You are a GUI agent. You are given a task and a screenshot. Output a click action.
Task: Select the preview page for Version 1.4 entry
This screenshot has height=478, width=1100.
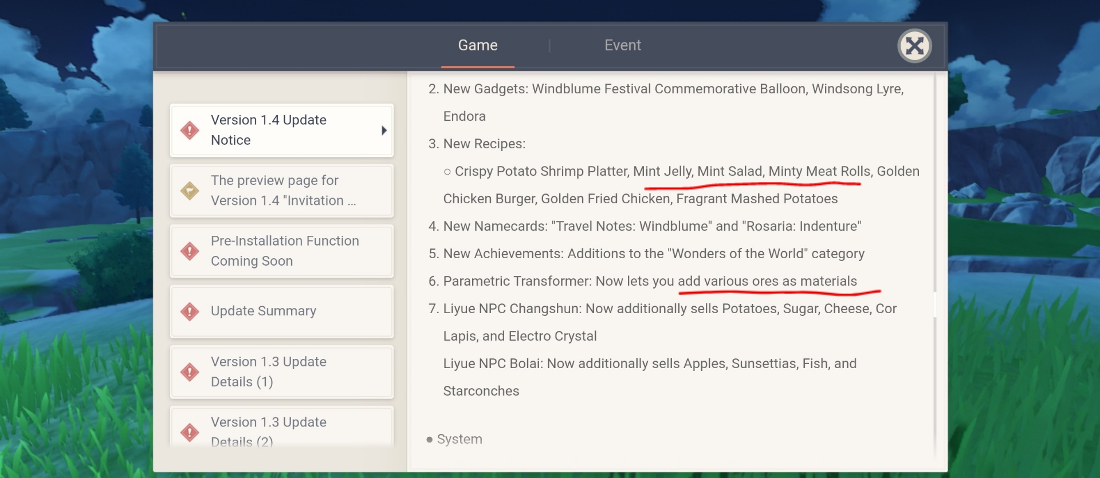click(x=283, y=191)
